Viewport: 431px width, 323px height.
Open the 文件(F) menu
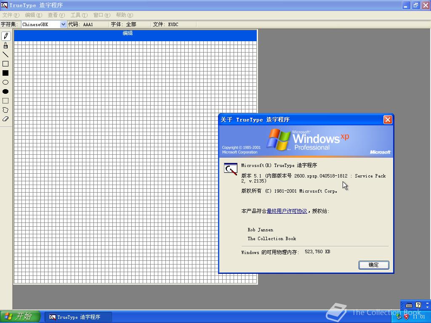[11, 15]
